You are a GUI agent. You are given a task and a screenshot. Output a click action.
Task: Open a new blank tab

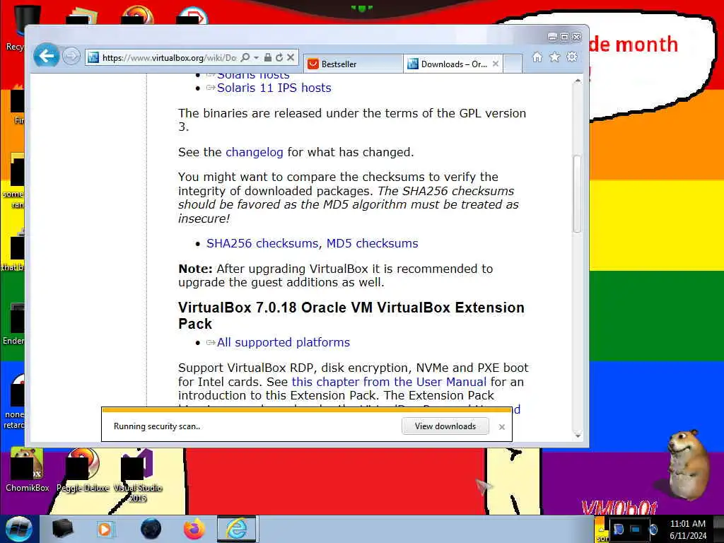coord(513,64)
